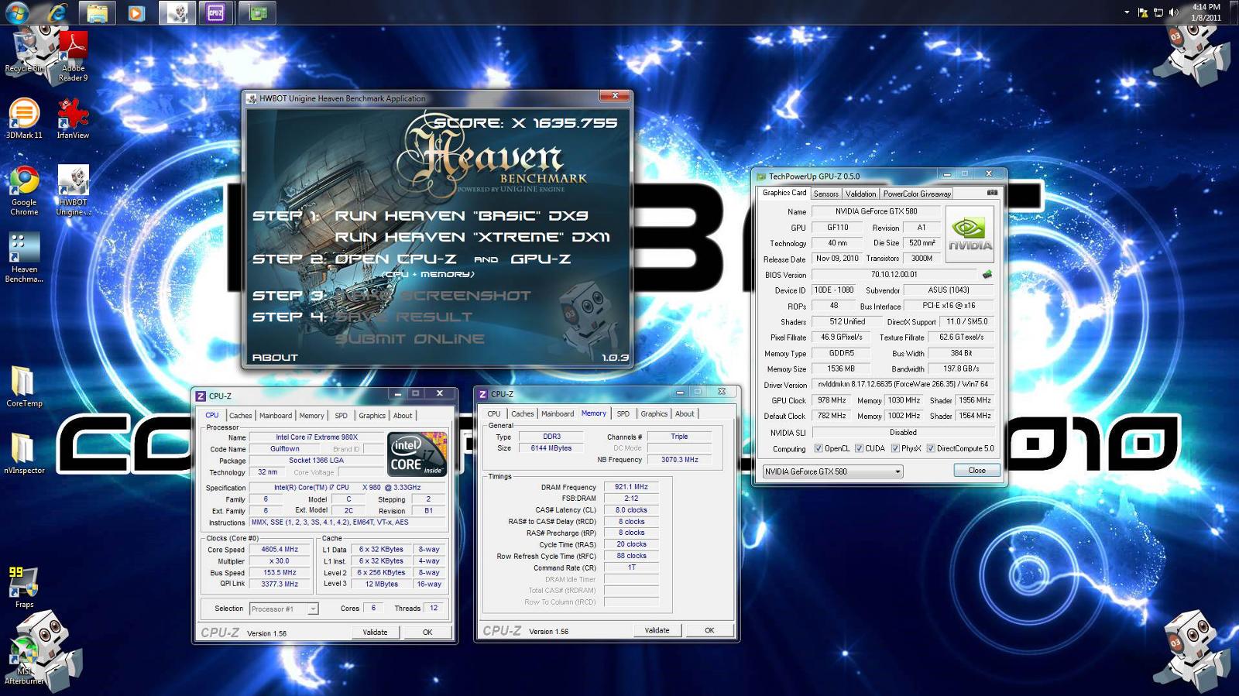Open Caches tab in left CPU-Z window

point(240,416)
